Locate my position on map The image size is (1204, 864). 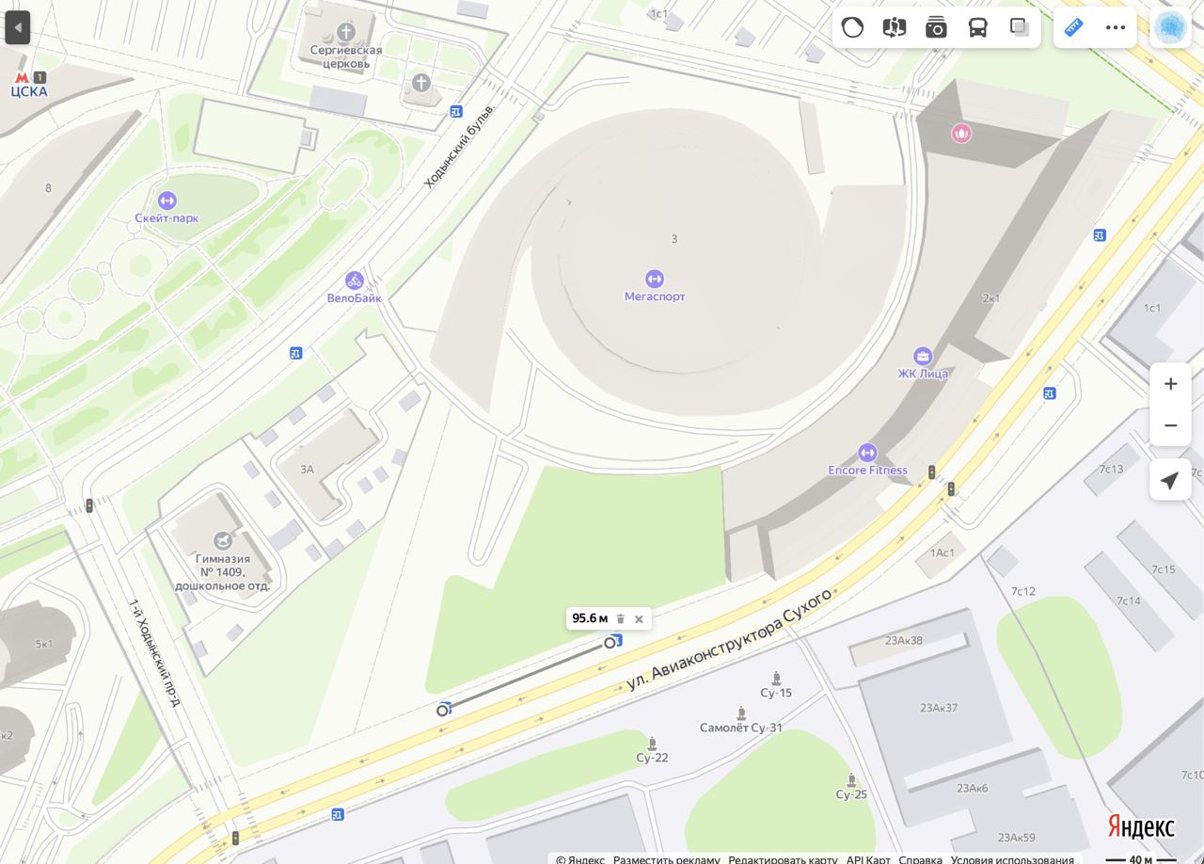pyautogui.click(x=1170, y=481)
